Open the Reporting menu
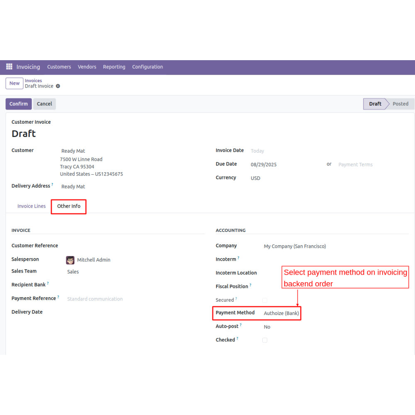This screenshot has width=415, height=415. 114,67
